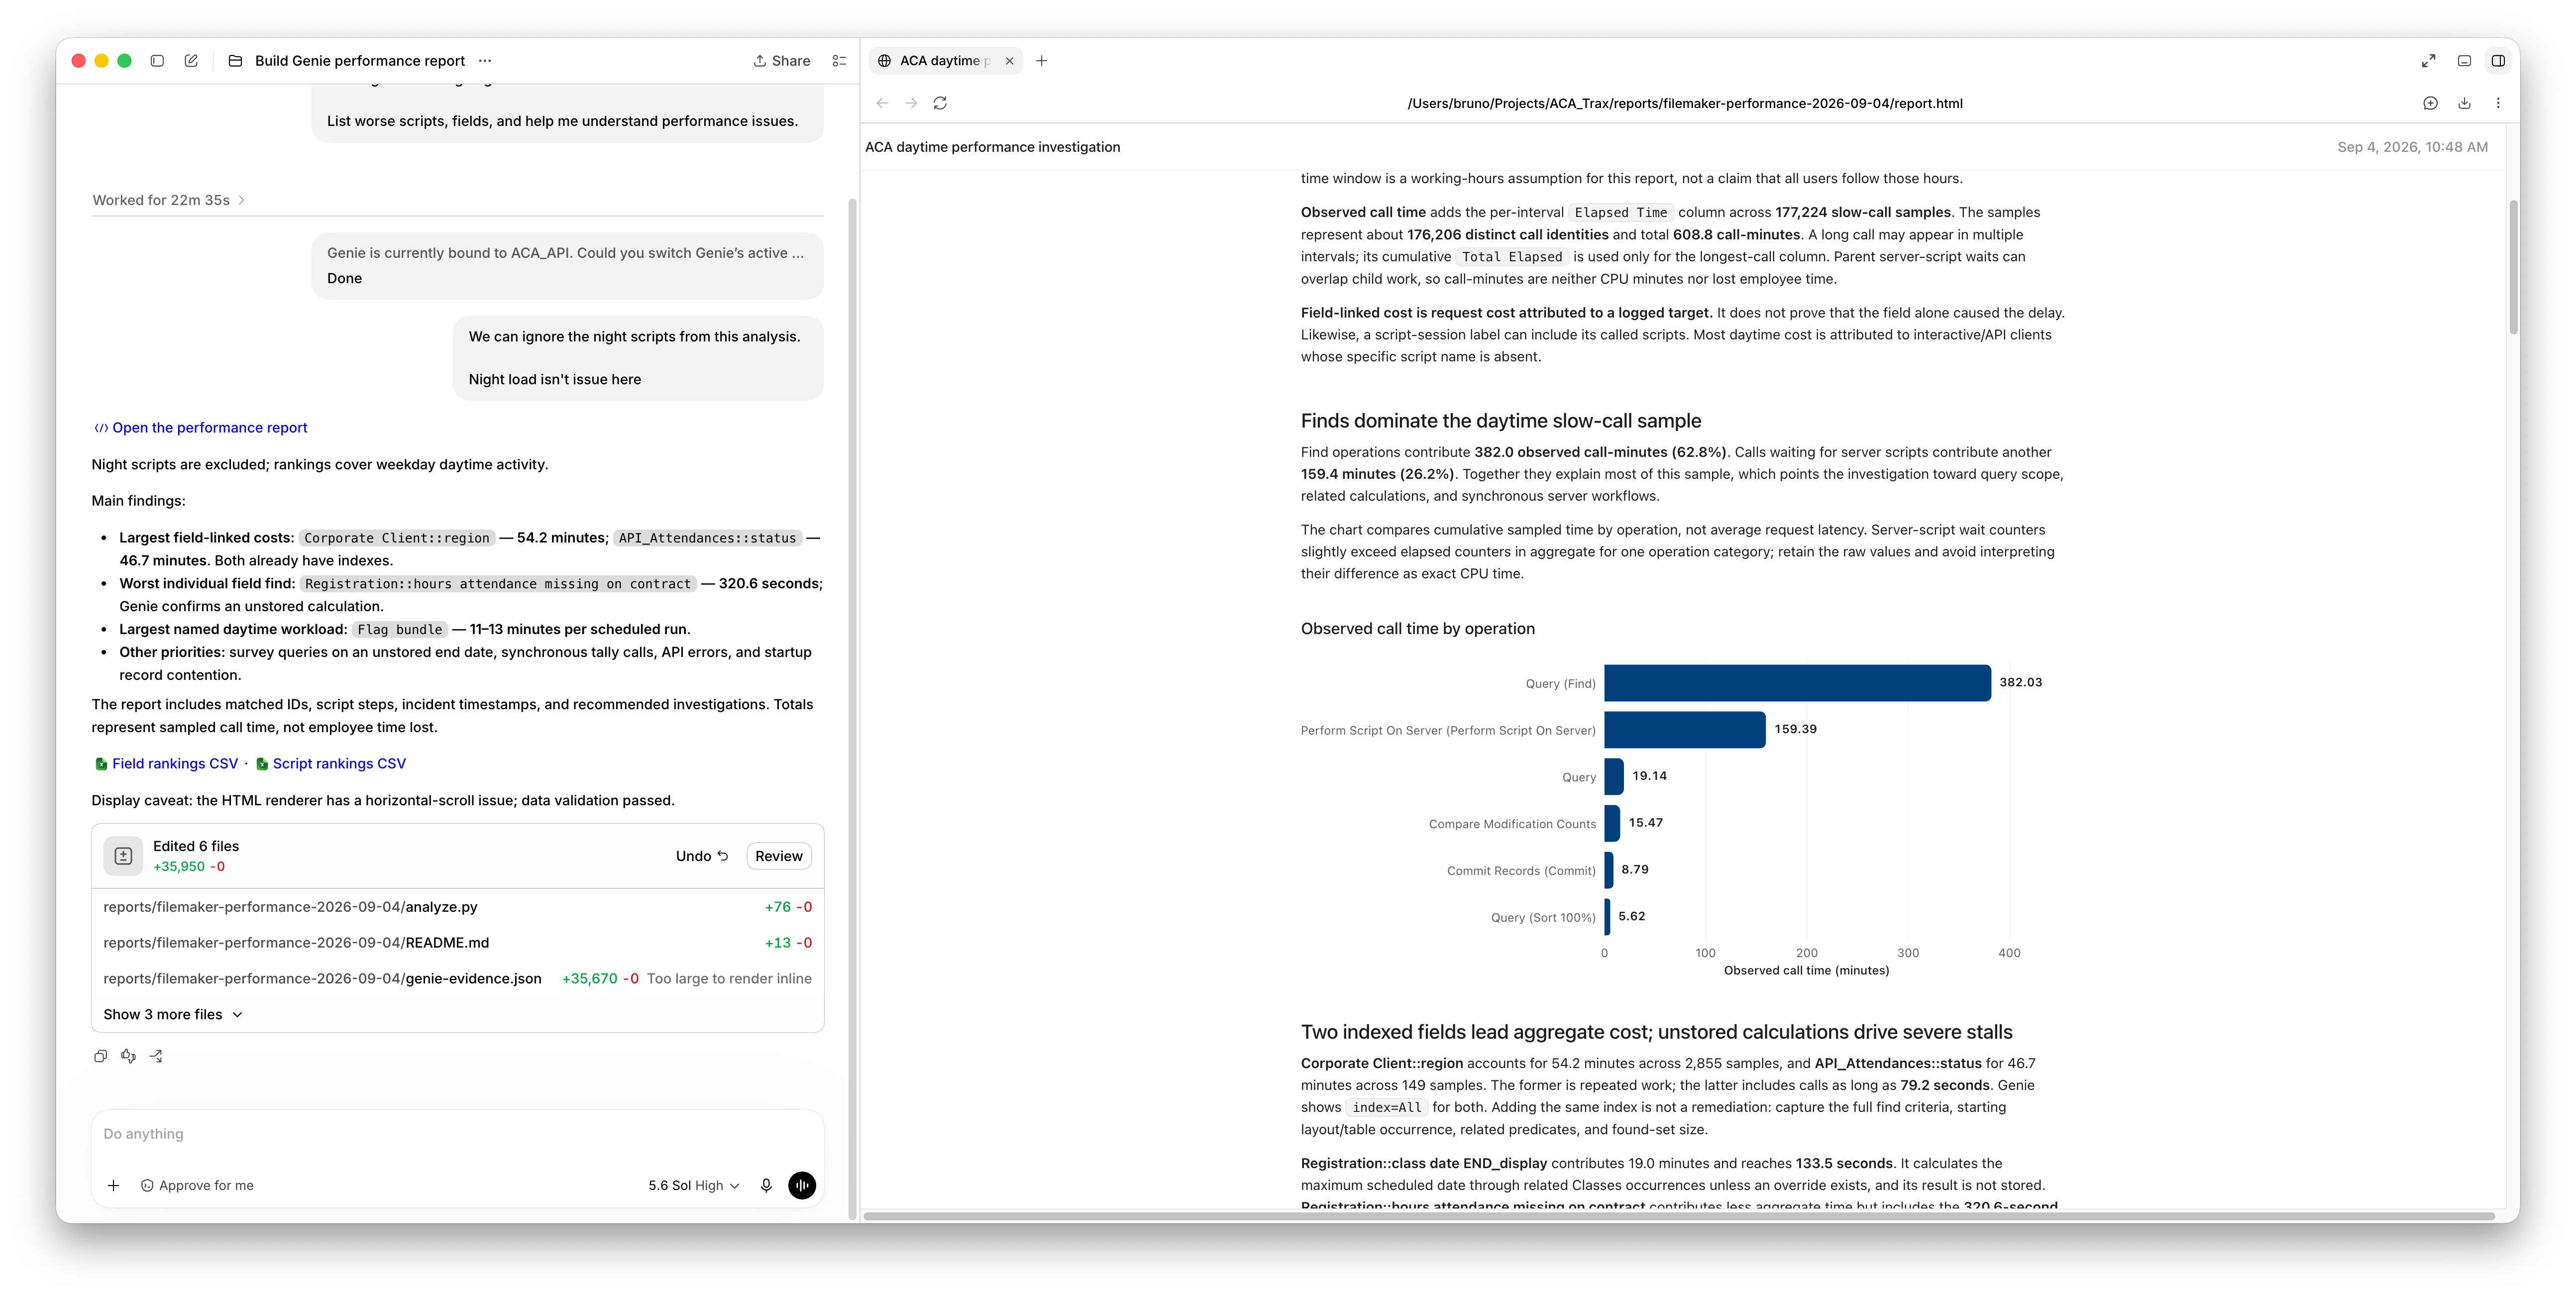Click the microphone dictation icon

[x=766, y=1186]
